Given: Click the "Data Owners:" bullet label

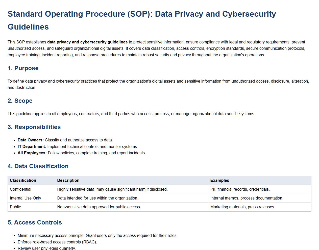Looking at the screenshot, I should coord(31,140).
